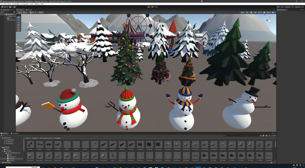Select the Move tool in Scene overlay

point(18,20)
